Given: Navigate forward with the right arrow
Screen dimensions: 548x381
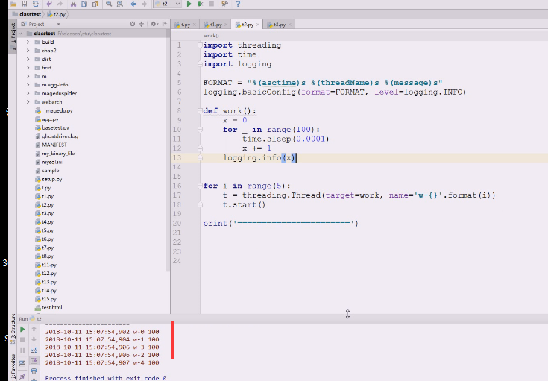Looking at the screenshot, I should pyautogui.click(x=145, y=4).
